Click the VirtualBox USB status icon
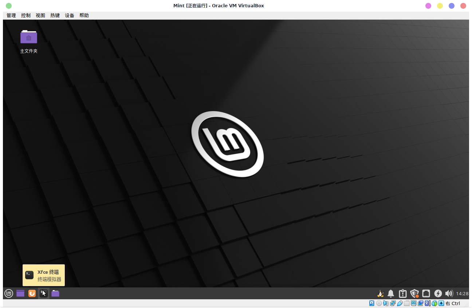The image size is (472, 308). (x=400, y=303)
